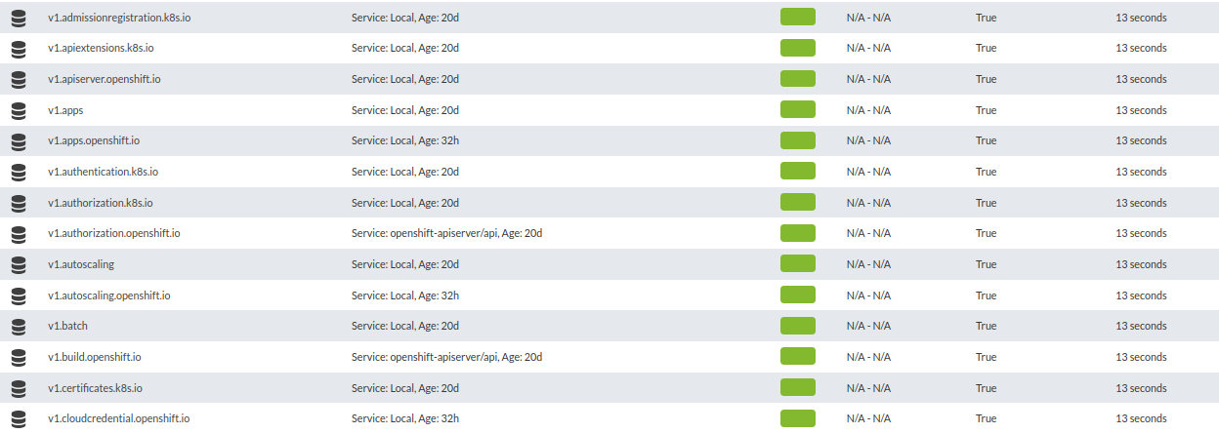The image size is (1219, 433).
Task: Click database icon for v1.autoscaling
Action: (18, 264)
